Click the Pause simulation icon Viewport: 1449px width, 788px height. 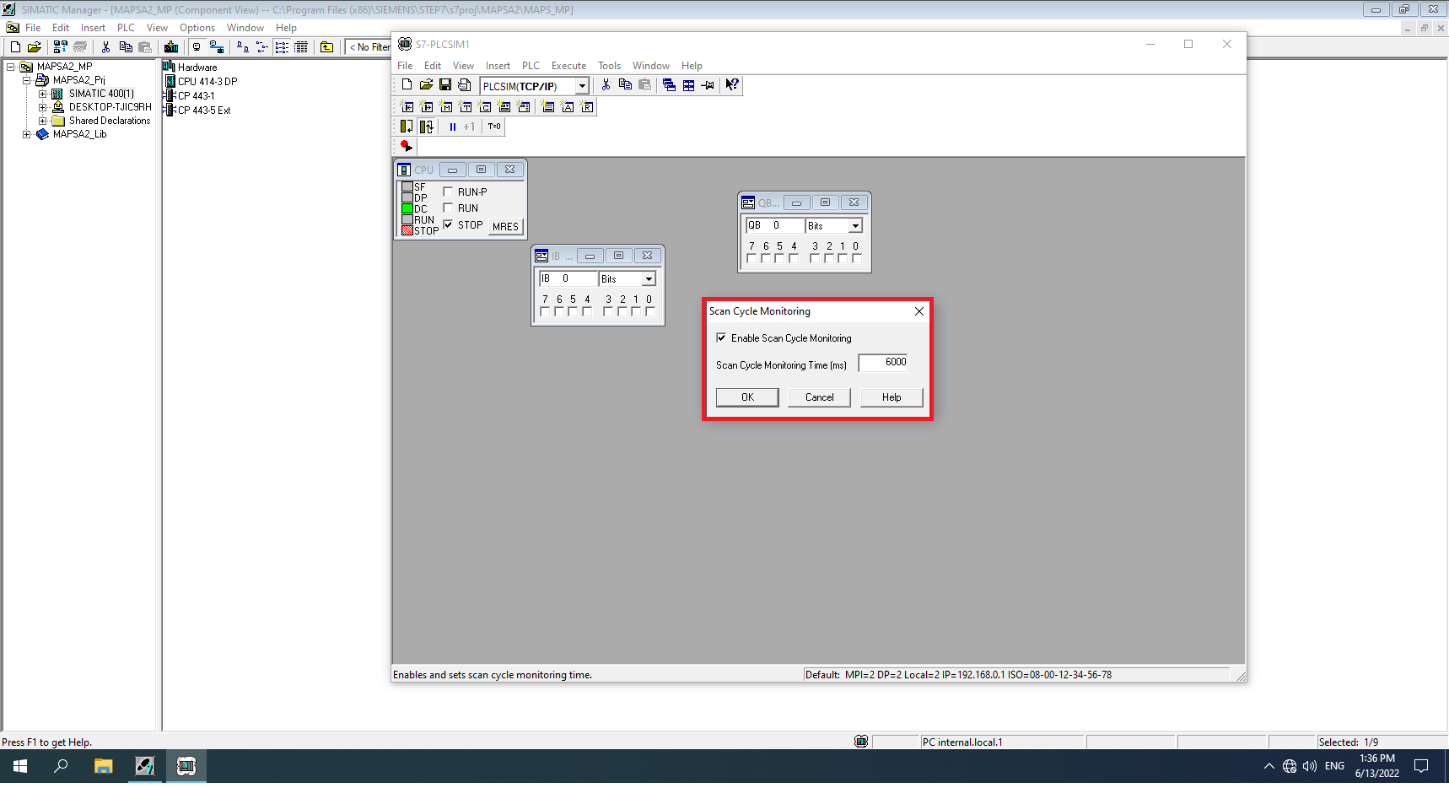tap(452, 127)
